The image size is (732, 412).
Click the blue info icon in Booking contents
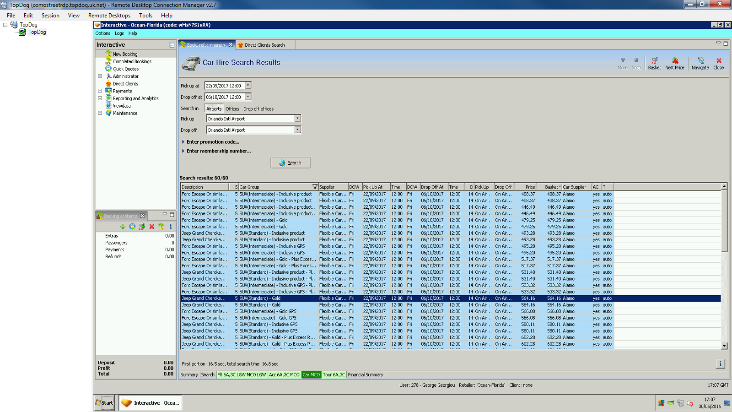(171, 227)
